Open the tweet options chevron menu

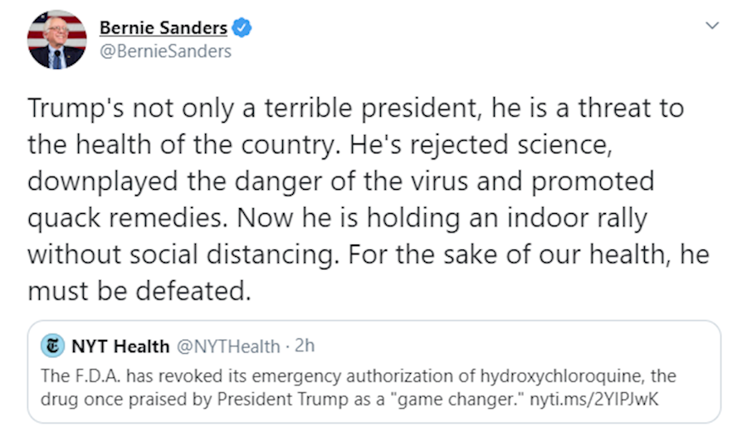click(x=711, y=26)
